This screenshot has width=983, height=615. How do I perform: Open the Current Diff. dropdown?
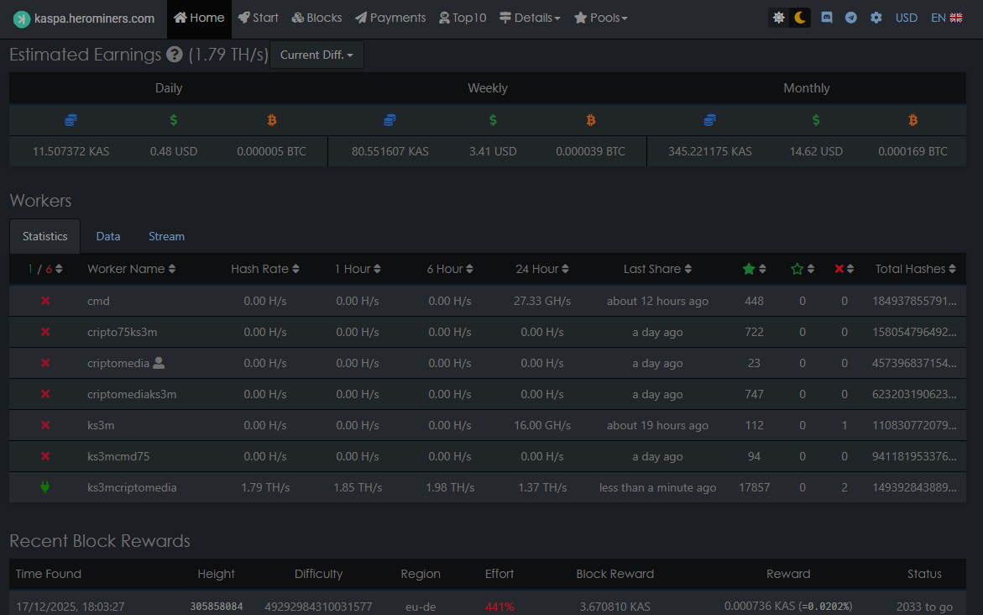point(316,55)
